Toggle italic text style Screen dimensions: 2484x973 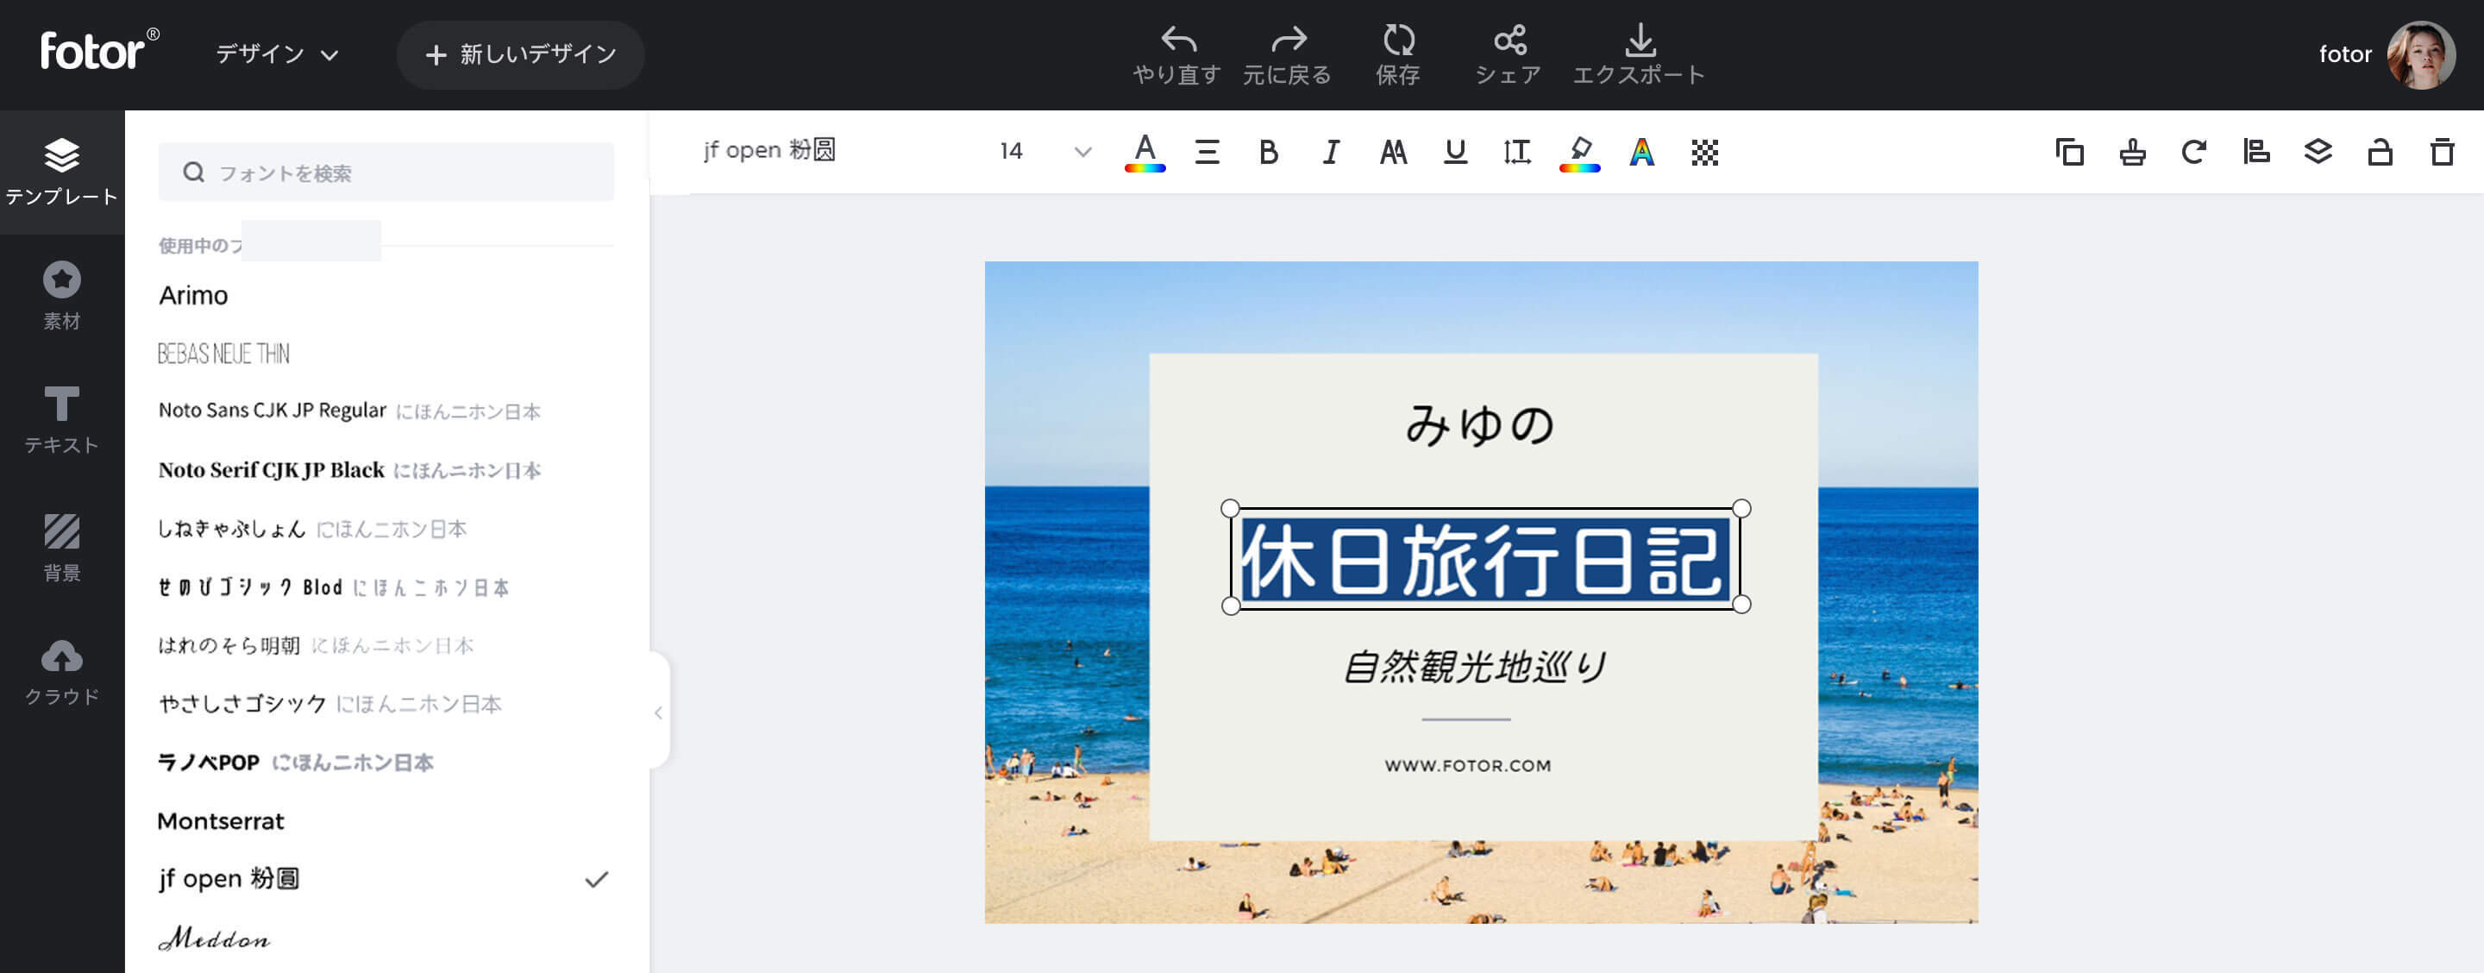1331,153
